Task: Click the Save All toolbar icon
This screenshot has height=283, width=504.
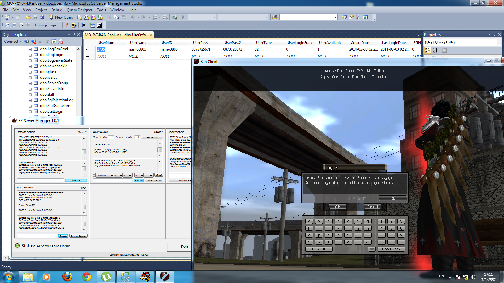Action: click(x=42, y=17)
